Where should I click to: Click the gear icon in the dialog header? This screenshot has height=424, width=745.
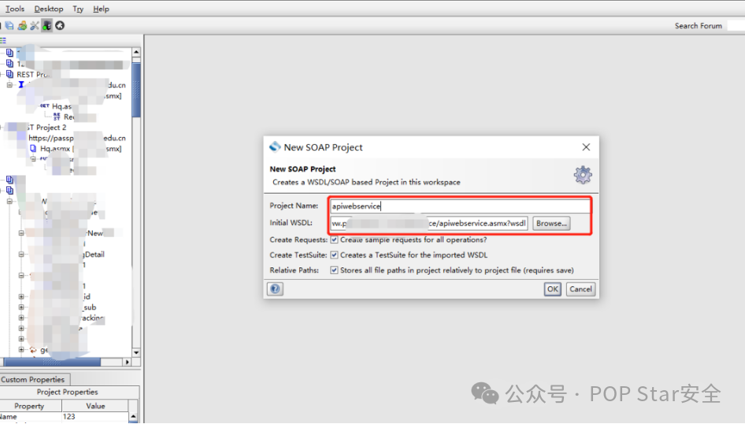(583, 175)
